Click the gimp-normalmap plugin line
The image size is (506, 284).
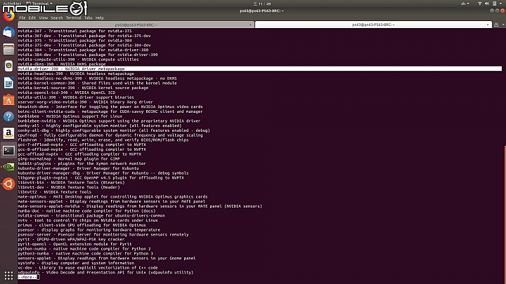tap(69, 158)
